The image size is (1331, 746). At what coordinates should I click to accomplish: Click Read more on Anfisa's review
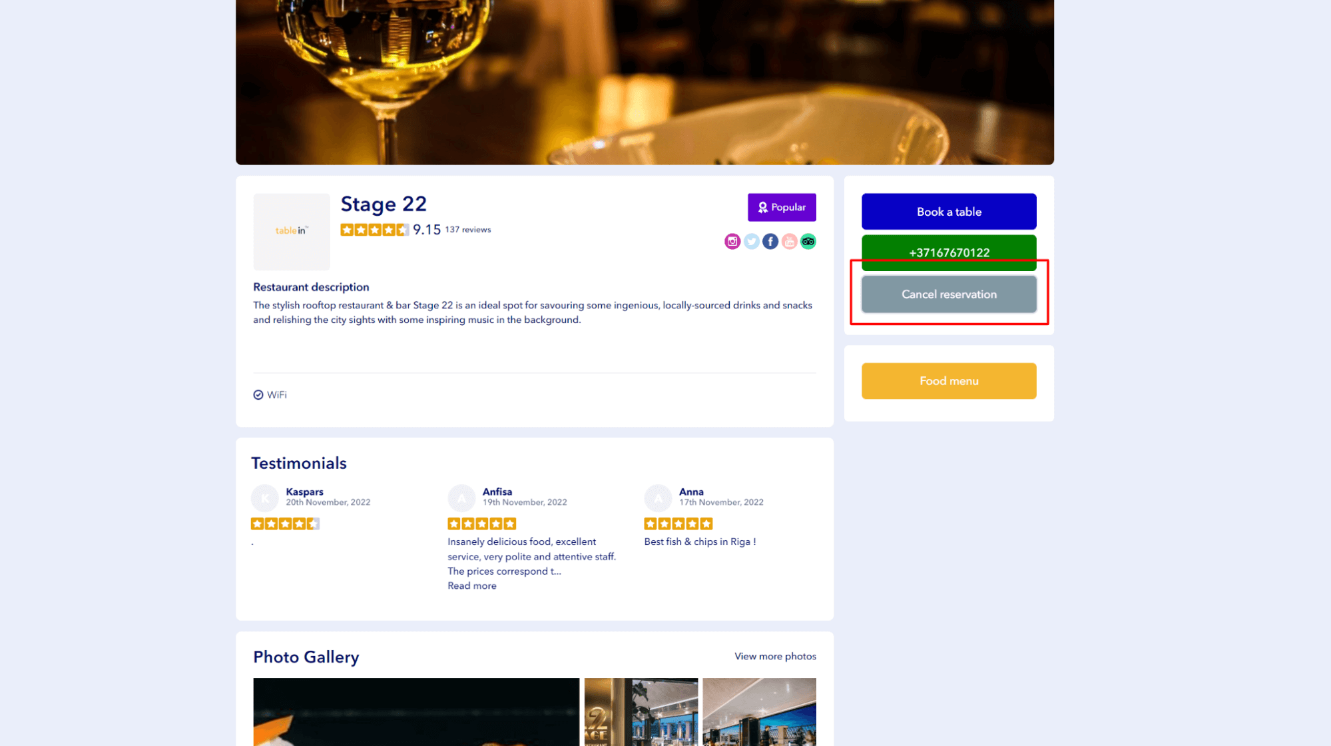[471, 585]
